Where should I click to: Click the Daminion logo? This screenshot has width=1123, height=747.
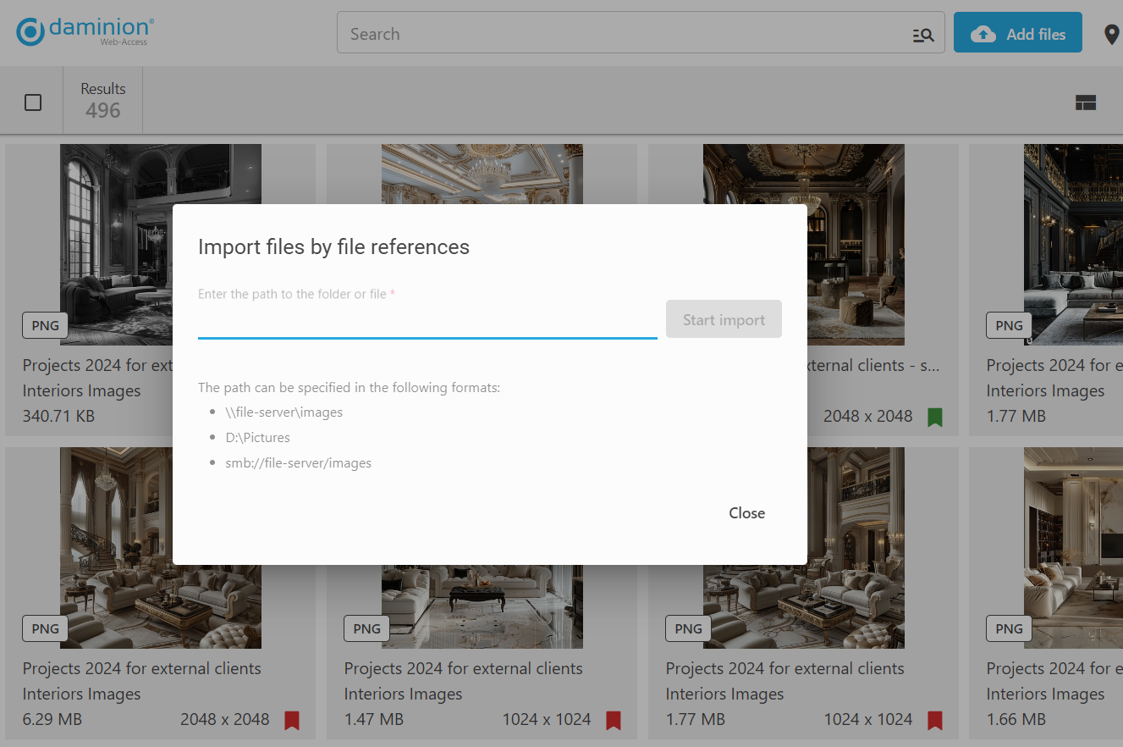[85, 32]
